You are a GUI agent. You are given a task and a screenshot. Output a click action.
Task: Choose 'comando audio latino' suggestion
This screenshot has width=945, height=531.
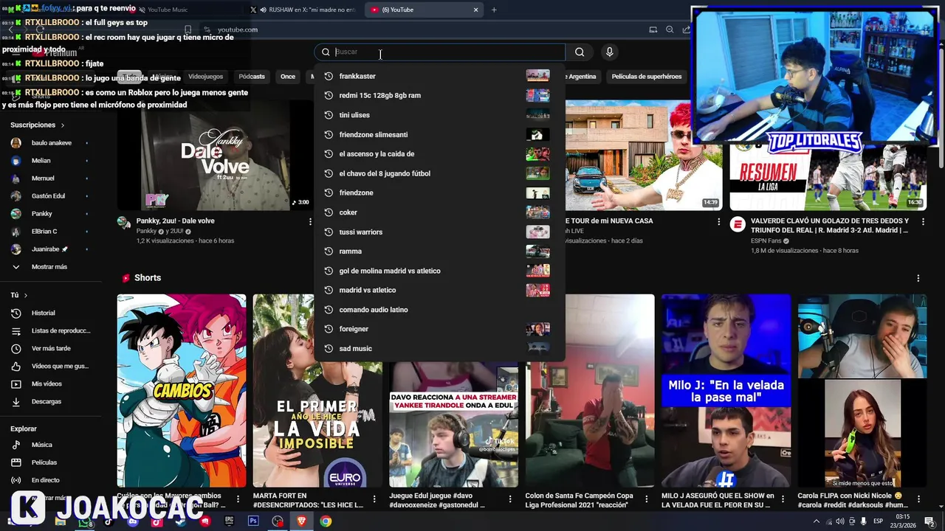click(439, 310)
